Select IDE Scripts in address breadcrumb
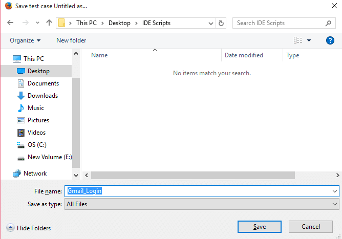 click(x=156, y=23)
